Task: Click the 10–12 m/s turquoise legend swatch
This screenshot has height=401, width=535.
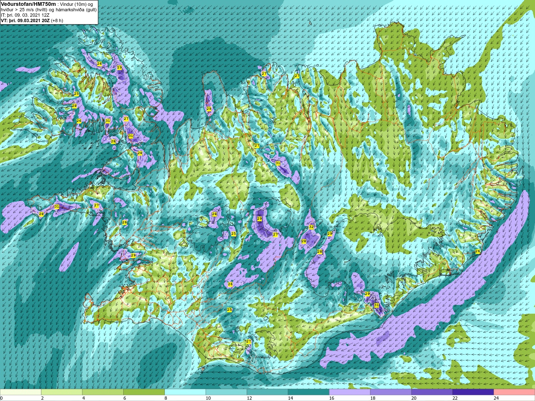Action: coord(226,392)
